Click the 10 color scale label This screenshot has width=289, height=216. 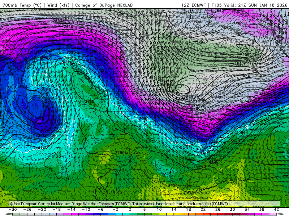tap(159, 210)
